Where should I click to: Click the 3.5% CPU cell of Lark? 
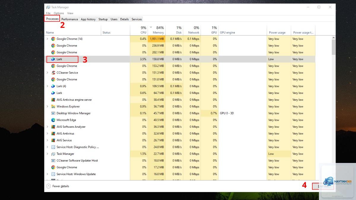click(139, 59)
